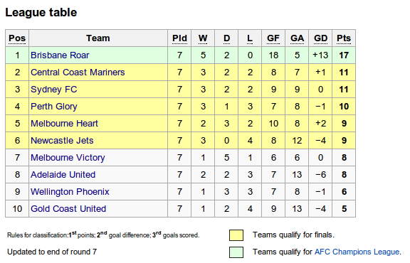
Task: Select the Wellington Phoenix link
Action: pyautogui.click(x=70, y=192)
